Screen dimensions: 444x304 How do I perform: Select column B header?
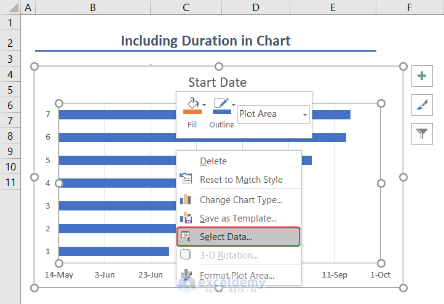coord(92,7)
